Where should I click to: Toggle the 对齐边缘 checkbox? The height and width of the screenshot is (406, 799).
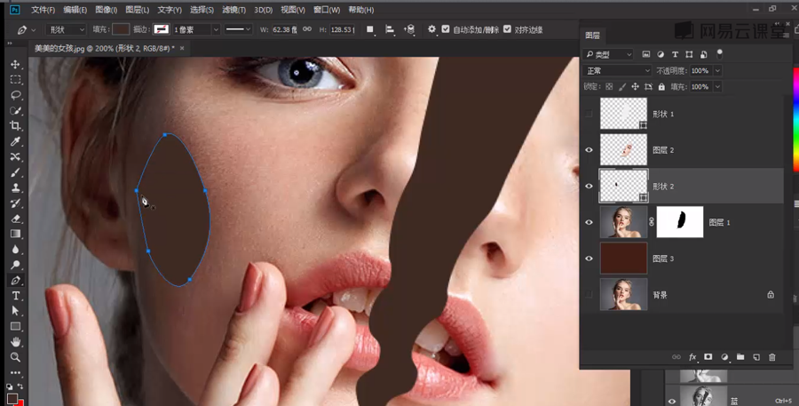point(508,29)
